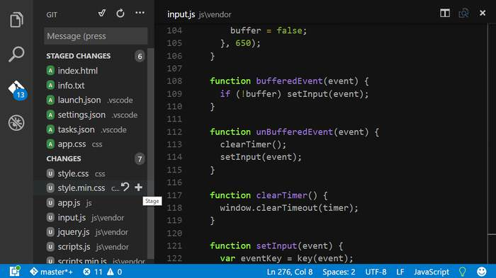Open the Git more actions menu
The height and width of the screenshot is (278, 496).
(140, 13)
